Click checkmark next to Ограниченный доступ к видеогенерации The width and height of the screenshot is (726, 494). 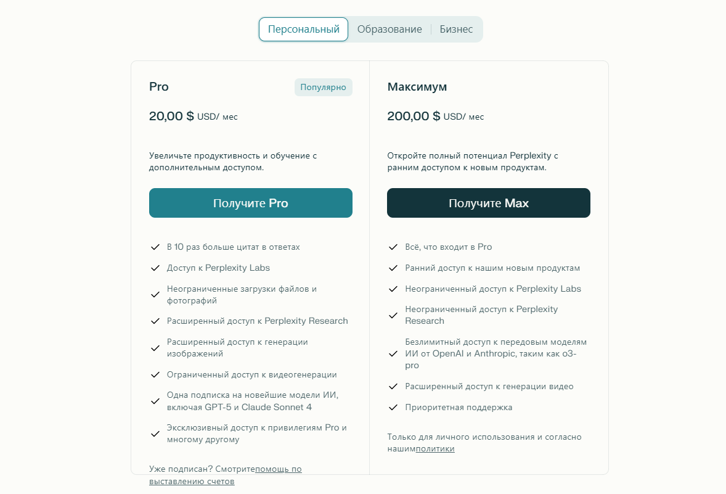click(155, 375)
